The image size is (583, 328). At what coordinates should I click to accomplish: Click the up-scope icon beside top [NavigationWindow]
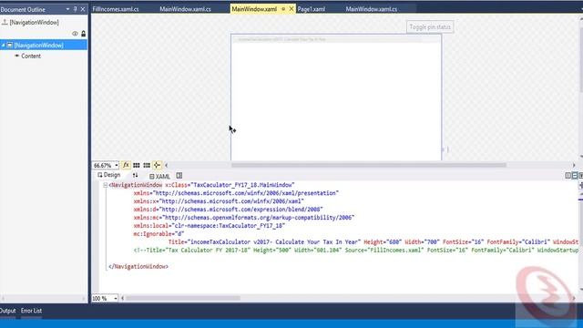point(5,22)
